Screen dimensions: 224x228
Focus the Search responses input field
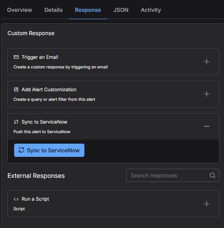(172, 176)
